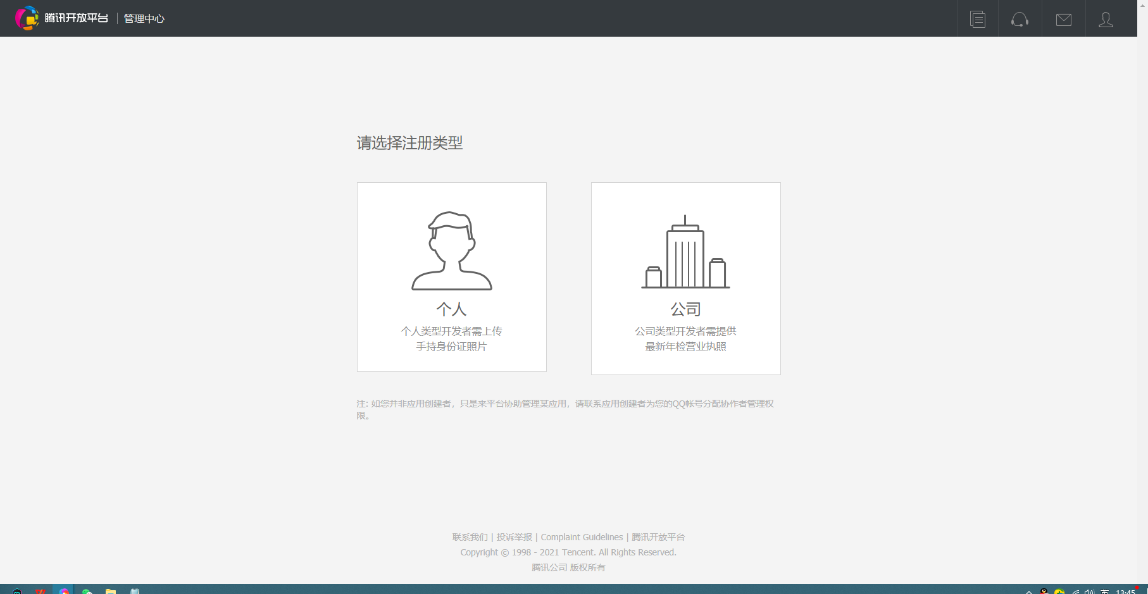Open the messages envelope icon
1148x594 pixels.
1064,20
